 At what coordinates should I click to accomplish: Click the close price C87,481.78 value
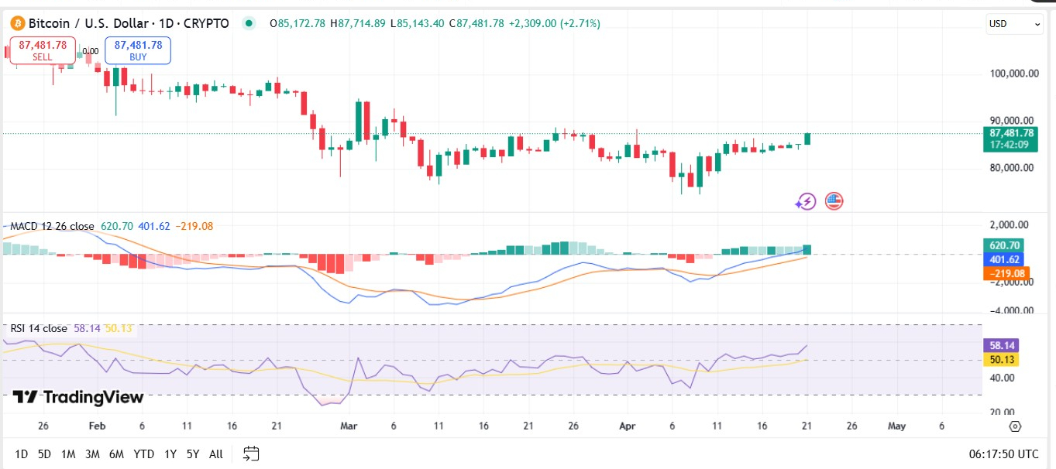(x=476, y=24)
